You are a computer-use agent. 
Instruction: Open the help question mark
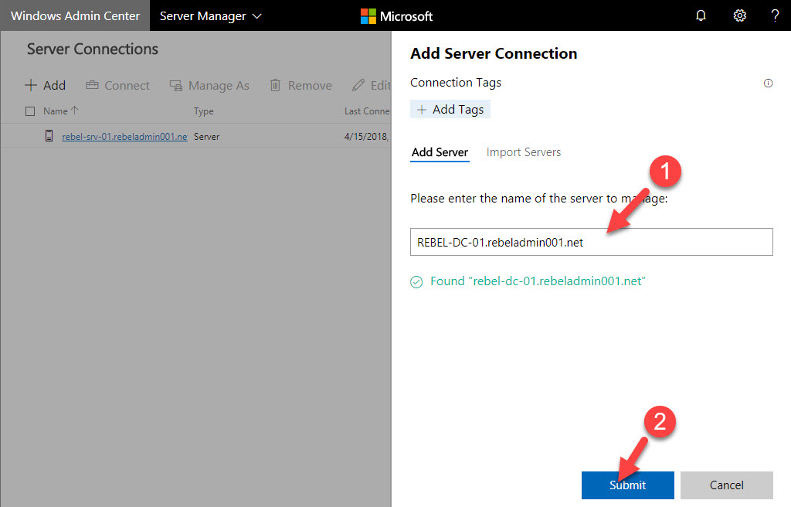(775, 15)
